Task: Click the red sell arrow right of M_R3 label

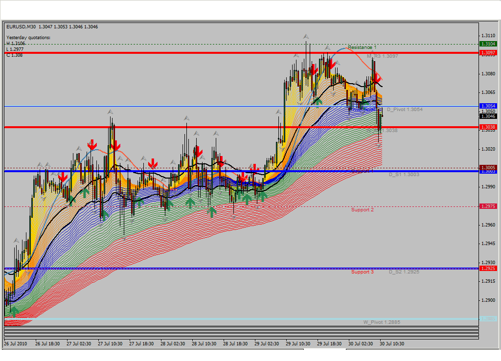Action: pos(377,78)
